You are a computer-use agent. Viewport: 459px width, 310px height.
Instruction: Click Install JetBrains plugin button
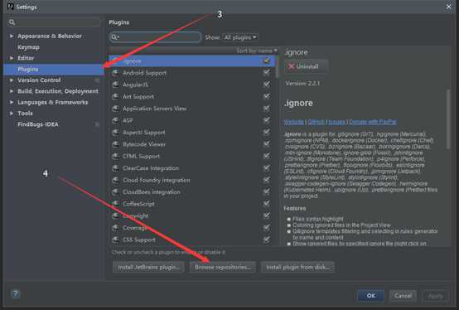(x=148, y=267)
